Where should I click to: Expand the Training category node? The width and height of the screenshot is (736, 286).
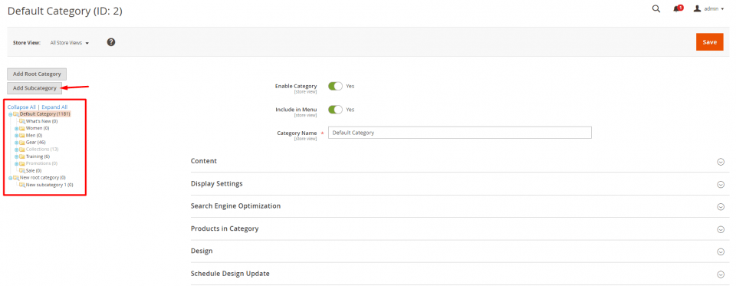tap(16, 156)
